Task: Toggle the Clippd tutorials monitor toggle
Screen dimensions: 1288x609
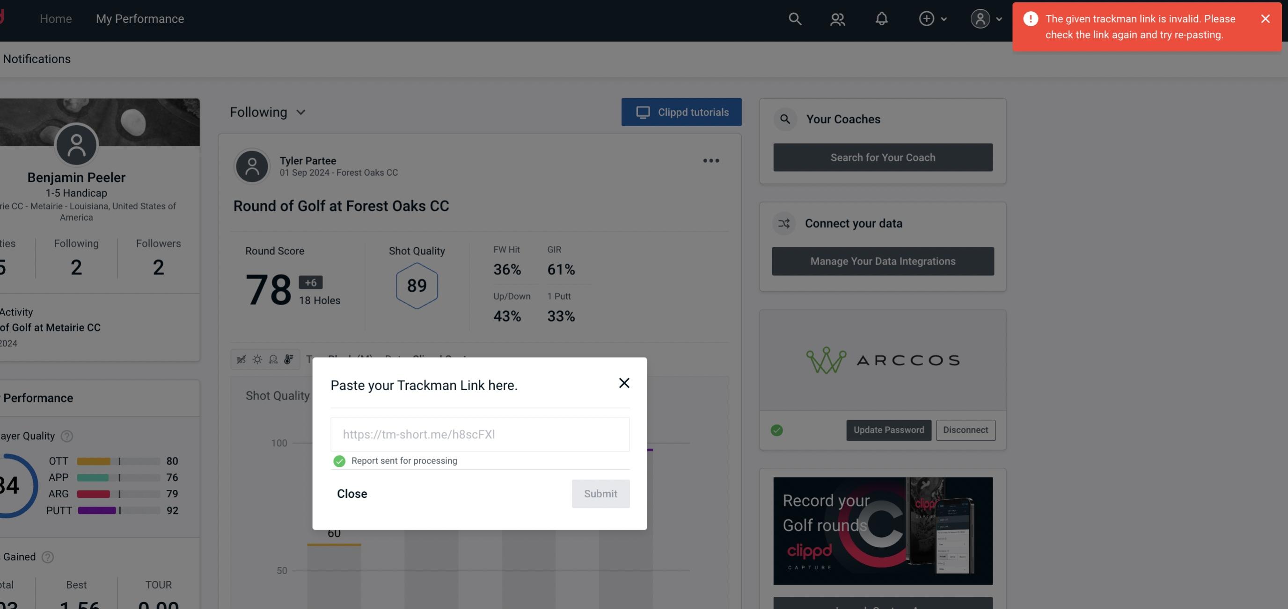Action: tap(682, 112)
